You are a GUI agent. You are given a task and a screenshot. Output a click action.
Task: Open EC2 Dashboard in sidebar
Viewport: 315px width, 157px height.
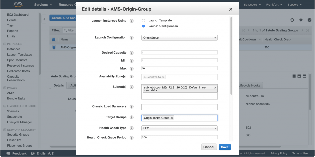click(18, 15)
